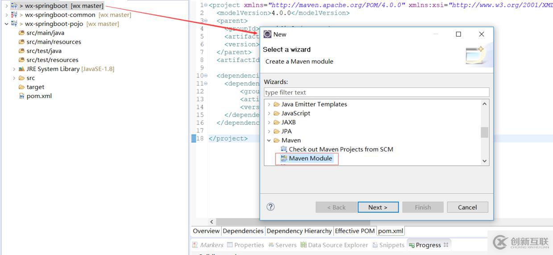
Task: Collapse the wx-springboot-pojo project node
Action: [6, 24]
